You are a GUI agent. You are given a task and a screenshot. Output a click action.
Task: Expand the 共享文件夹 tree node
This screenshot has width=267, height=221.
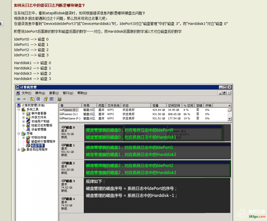pos(24,117)
